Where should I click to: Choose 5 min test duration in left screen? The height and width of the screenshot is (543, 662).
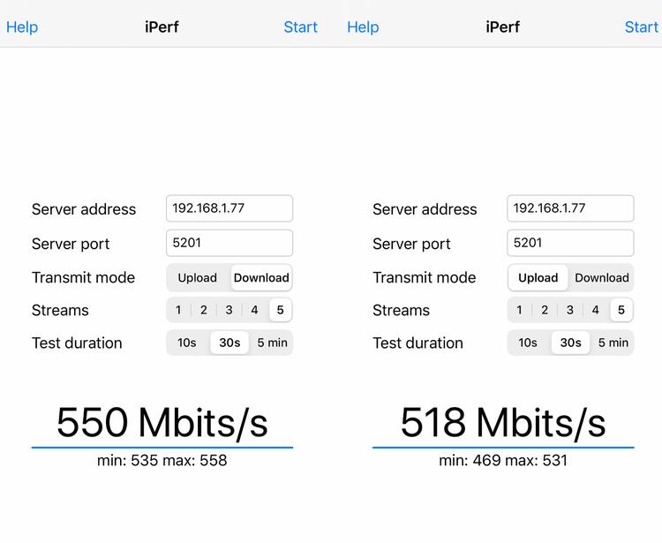click(272, 343)
